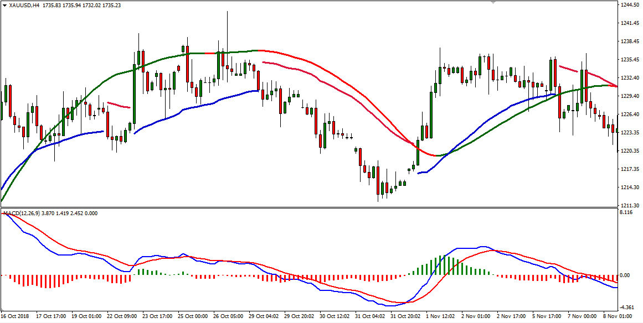The height and width of the screenshot is (323, 643).
Task: Click the MACD(12,26,9) indicator label
Action: 22,213
